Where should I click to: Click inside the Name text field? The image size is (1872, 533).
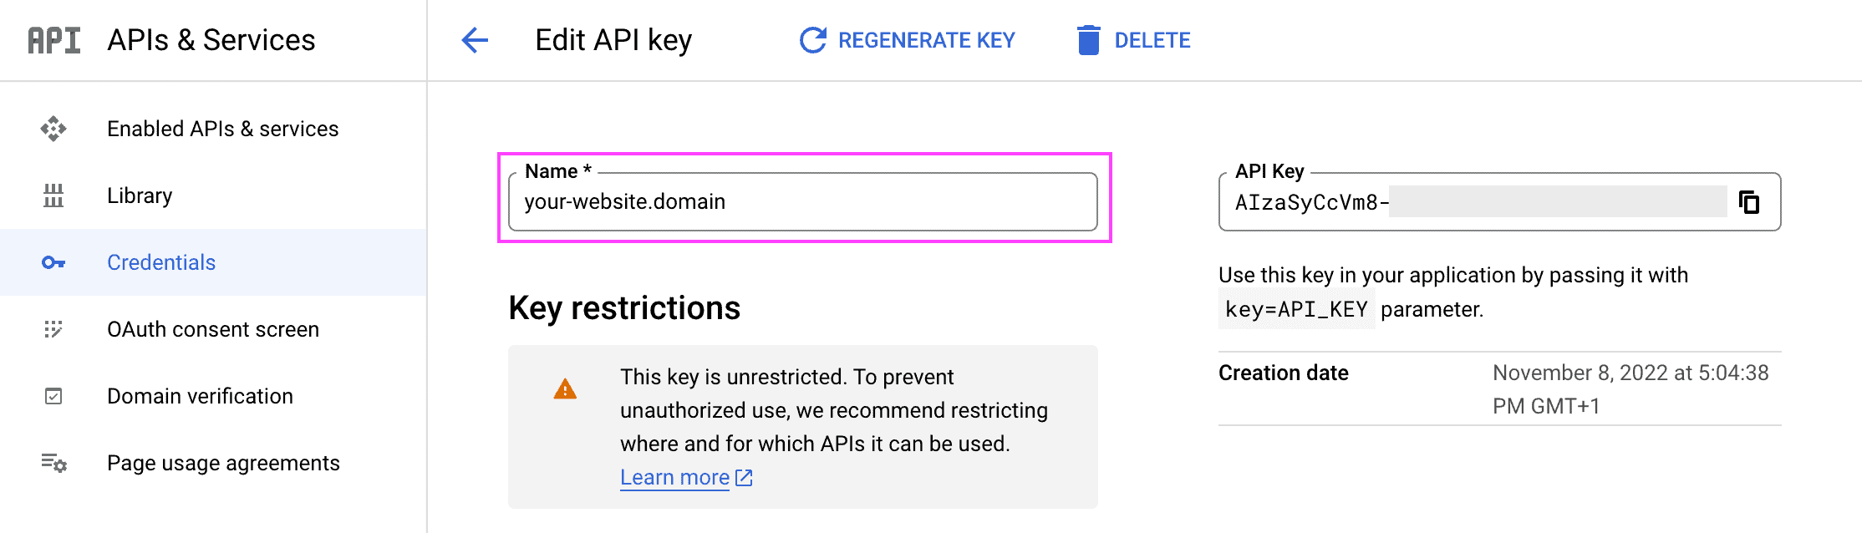click(x=802, y=201)
